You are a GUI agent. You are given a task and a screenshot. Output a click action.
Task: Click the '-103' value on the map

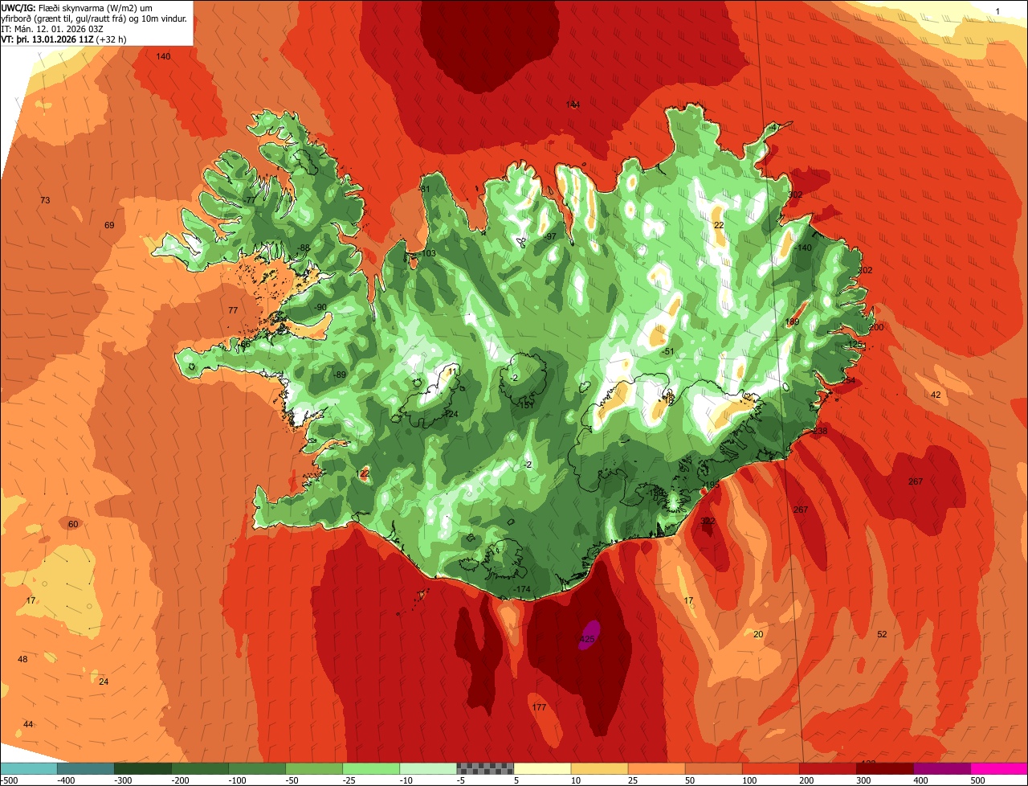coord(427,253)
